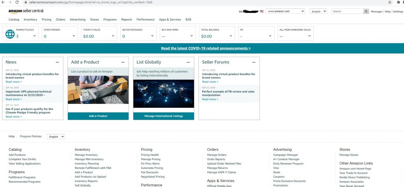Open Kindle Direct Publishing footer link
This screenshot has width=404, height=187.
(355, 178)
